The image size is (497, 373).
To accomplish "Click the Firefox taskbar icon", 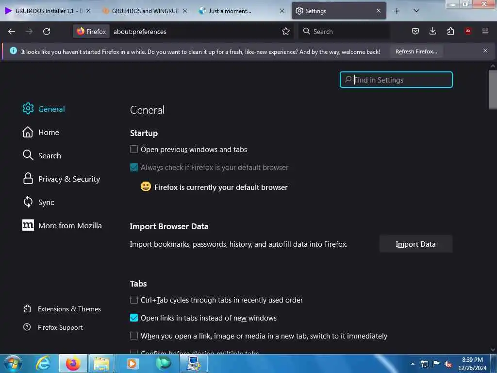I will click(73, 363).
